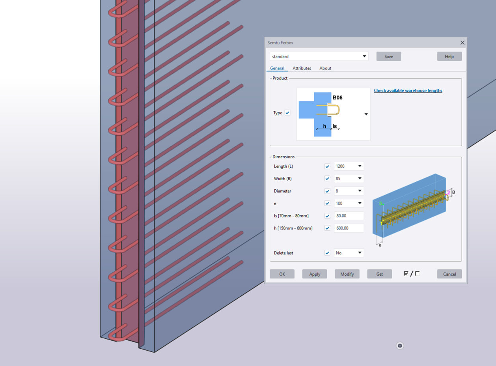Image resolution: width=496 pixels, height=366 pixels.
Task: Toggle the Delete last checkbox
Action: point(327,253)
